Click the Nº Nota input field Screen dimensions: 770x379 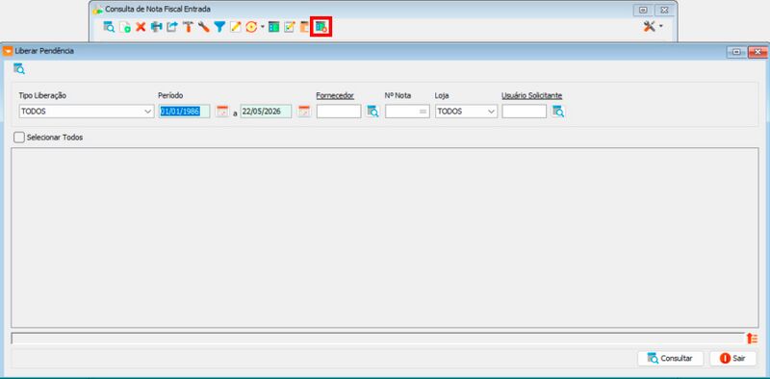407,112
